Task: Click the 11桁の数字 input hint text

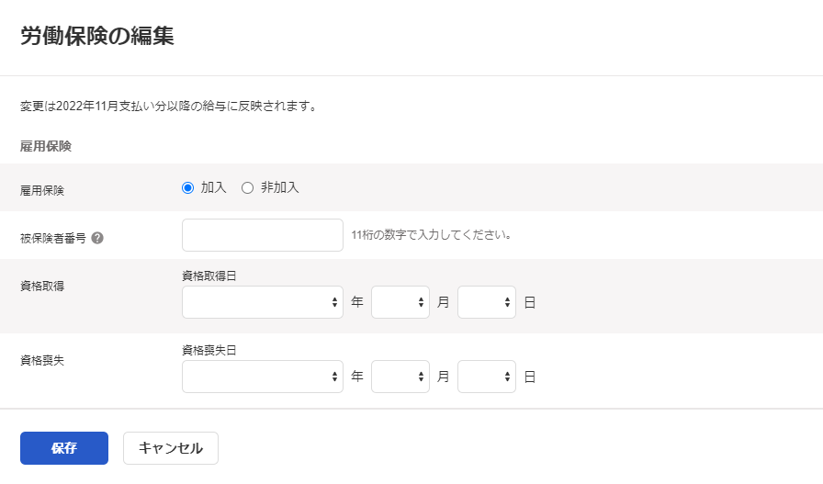Action: point(431,235)
